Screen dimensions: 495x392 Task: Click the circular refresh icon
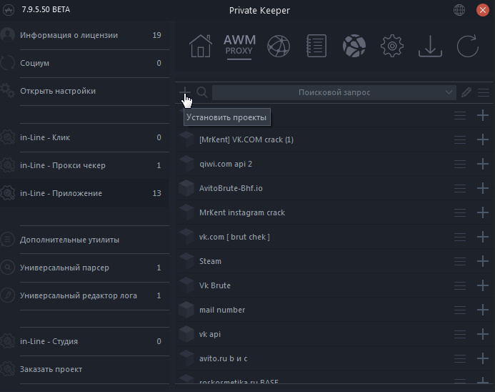(467, 46)
